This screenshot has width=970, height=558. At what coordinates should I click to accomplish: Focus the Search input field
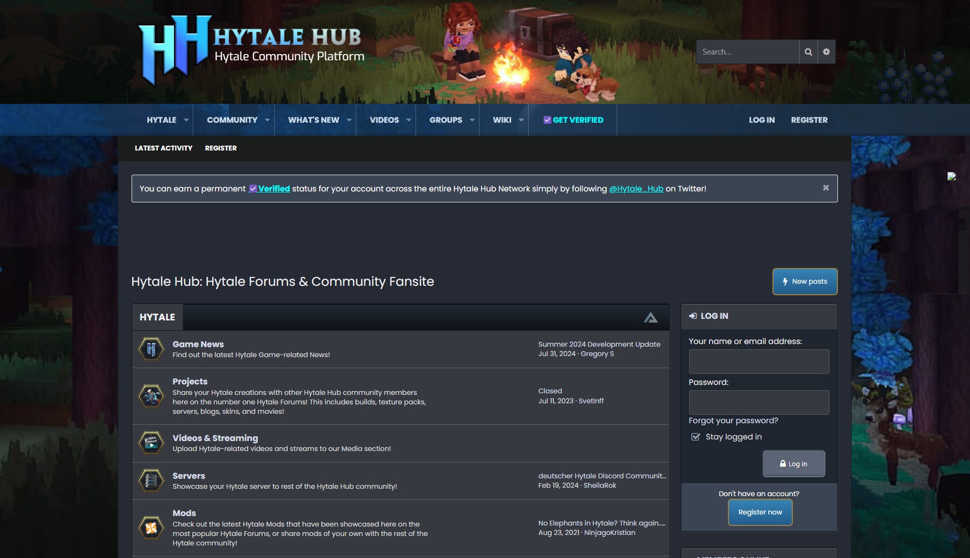748,52
